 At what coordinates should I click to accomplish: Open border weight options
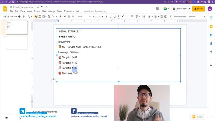(x=69, y=17)
